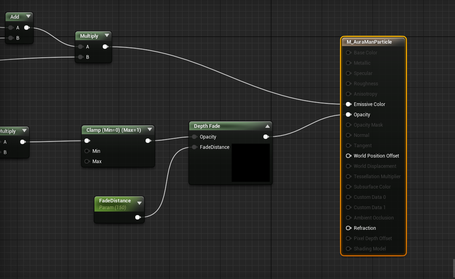Open the Clamp node dropdown arrow
This screenshot has width=455, height=279.
click(150, 129)
